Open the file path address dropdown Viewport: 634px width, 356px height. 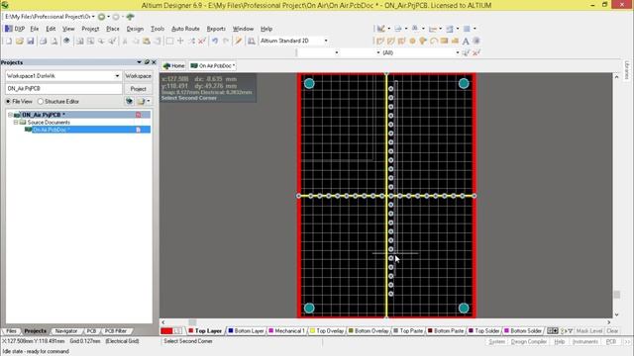click(x=93, y=17)
